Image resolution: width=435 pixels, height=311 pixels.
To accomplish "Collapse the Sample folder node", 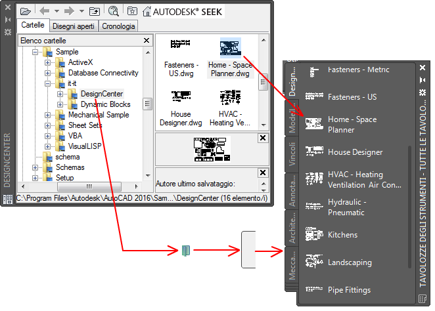I will 35,52.
